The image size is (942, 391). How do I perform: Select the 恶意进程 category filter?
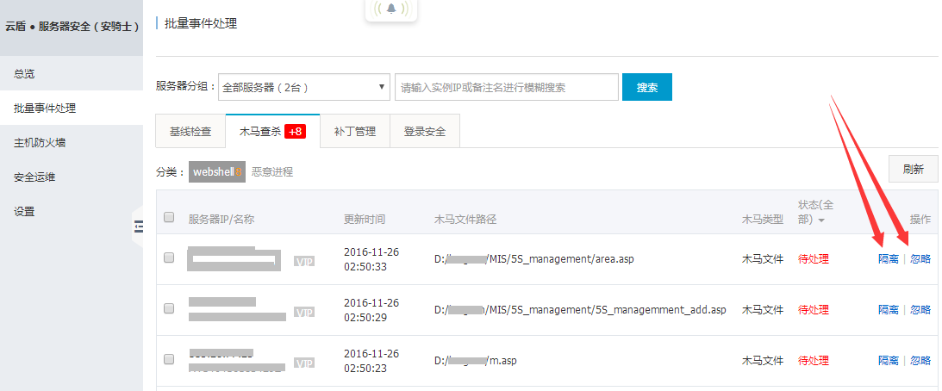coord(272,172)
